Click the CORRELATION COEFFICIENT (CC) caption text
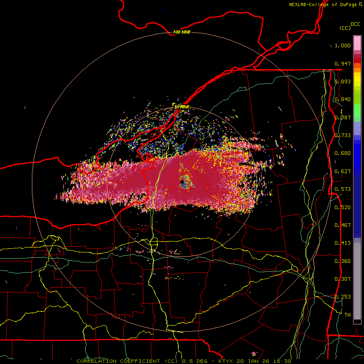Screen dimensions: 364x364 click(127, 361)
